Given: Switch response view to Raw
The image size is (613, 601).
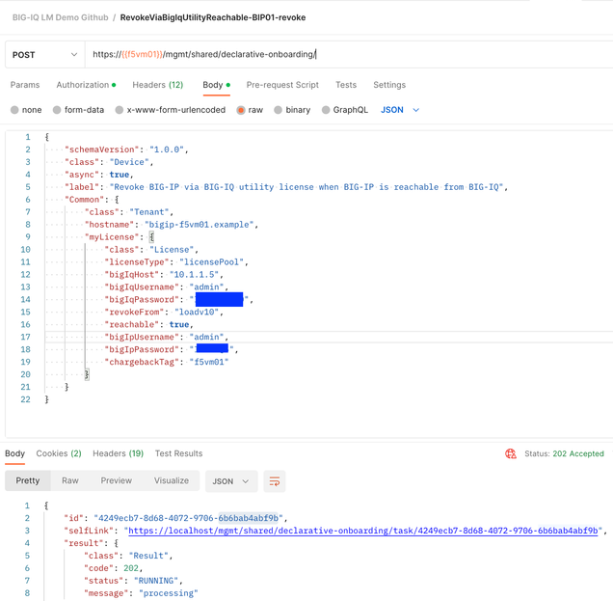Looking at the screenshot, I should [x=70, y=480].
